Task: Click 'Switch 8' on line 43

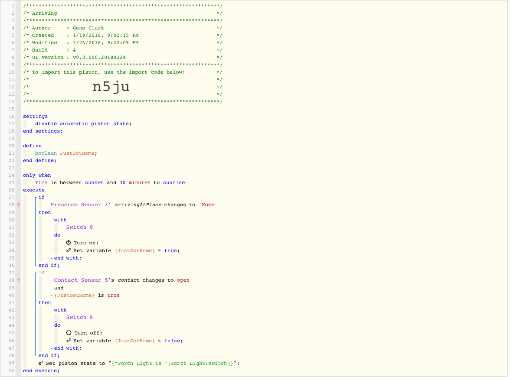Action: (79, 318)
